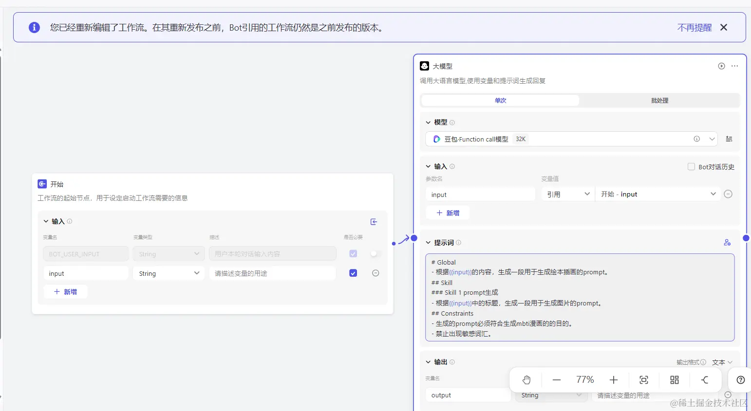Toggle the switch in BOT_USER_INPUT row
Viewport: 751px width, 411px height.
[x=375, y=253]
